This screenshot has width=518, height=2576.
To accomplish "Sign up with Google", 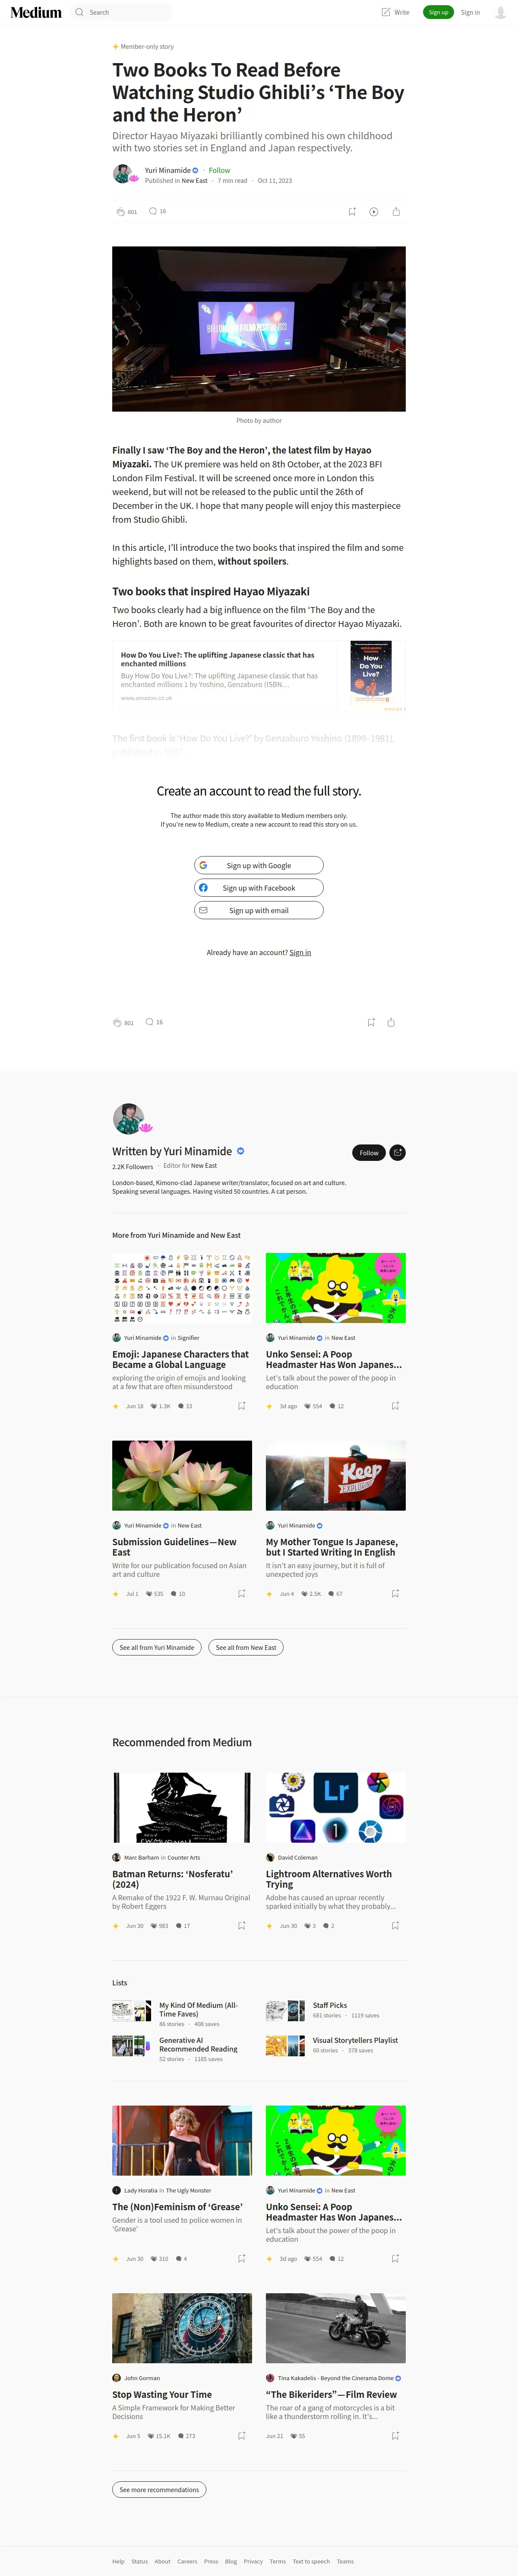I will (259, 865).
